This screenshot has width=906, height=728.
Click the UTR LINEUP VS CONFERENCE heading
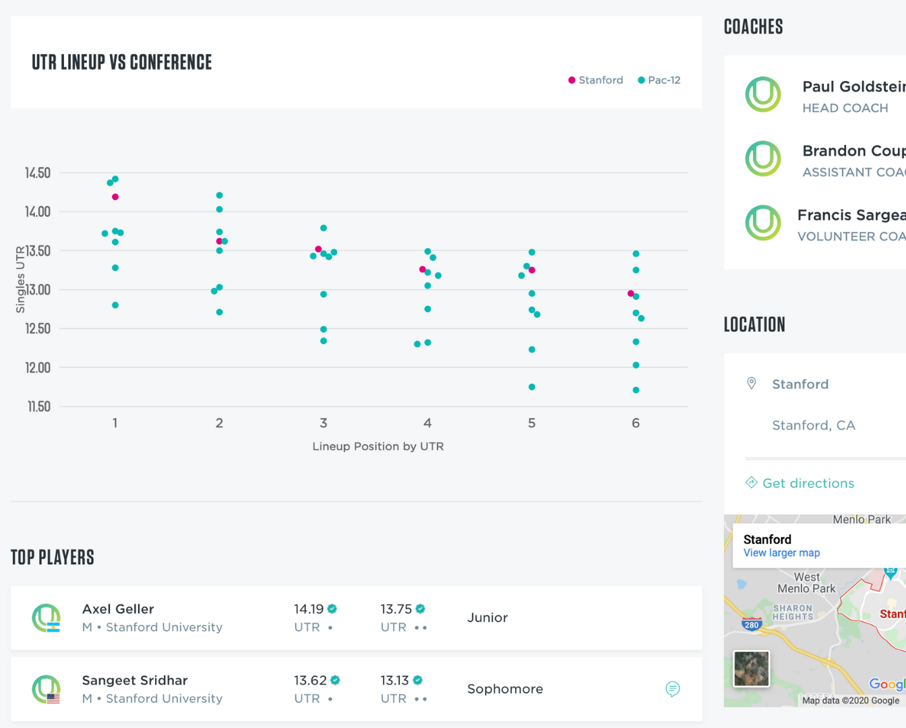pyautogui.click(x=122, y=62)
